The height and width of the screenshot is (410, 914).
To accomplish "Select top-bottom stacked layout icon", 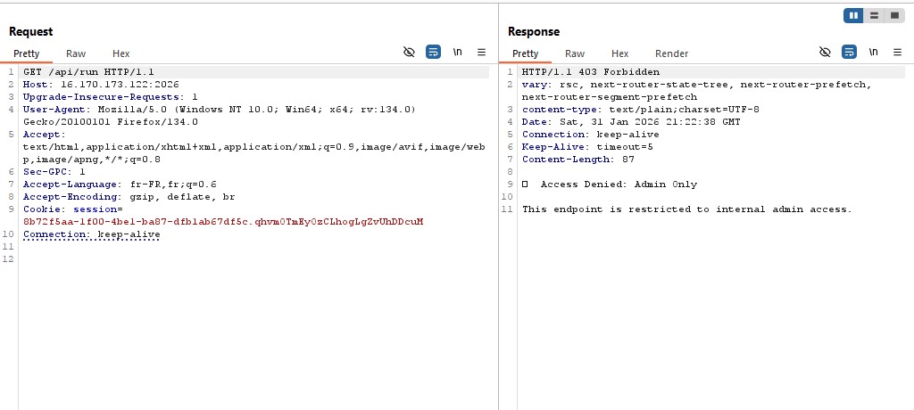I will (874, 16).
